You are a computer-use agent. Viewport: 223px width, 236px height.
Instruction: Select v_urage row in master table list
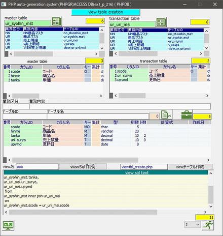tap(52, 44)
